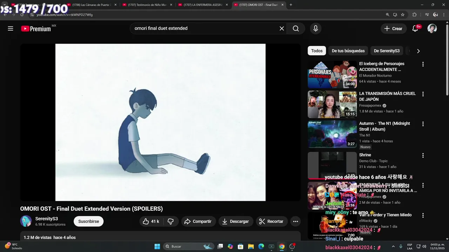
Task: Switch to Chrome in the taskbar
Action: pyautogui.click(x=281, y=246)
